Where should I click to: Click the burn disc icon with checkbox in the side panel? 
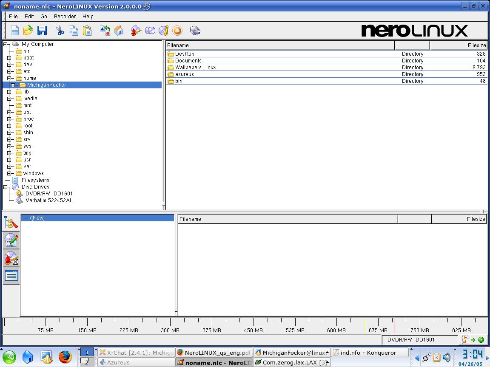pyautogui.click(x=11, y=258)
